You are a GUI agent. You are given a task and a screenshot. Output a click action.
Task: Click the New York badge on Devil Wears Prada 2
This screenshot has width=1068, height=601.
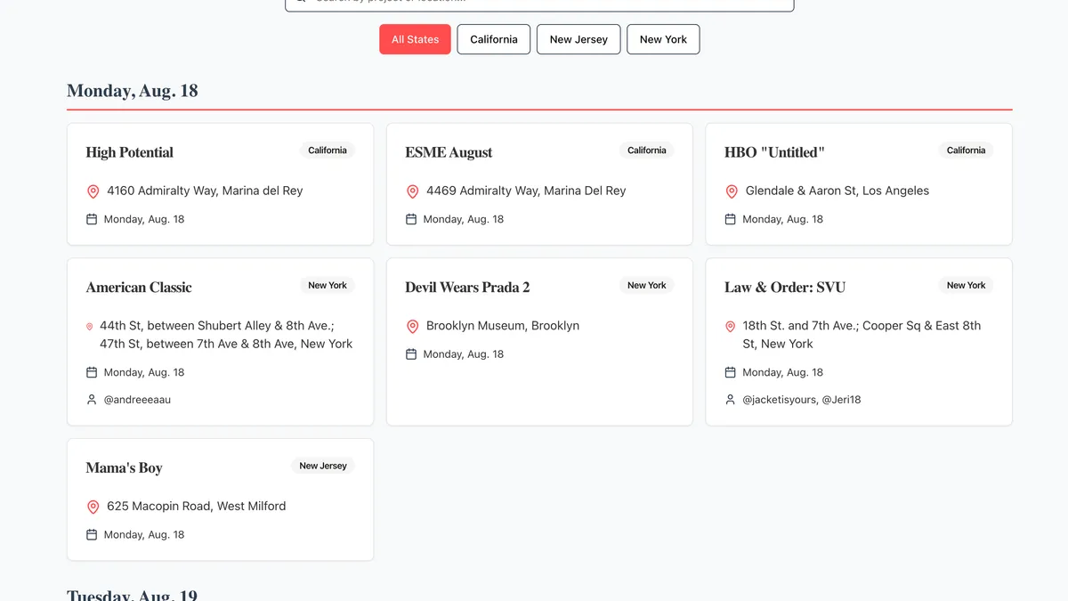pos(647,286)
